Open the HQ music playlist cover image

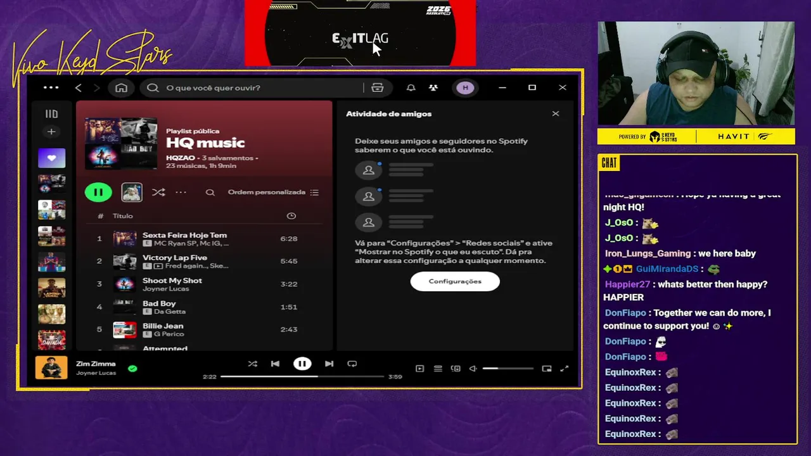click(x=121, y=143)
